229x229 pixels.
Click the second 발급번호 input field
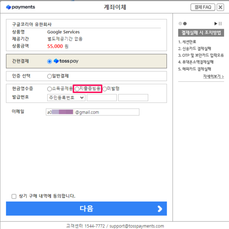[x=133, y=98]
